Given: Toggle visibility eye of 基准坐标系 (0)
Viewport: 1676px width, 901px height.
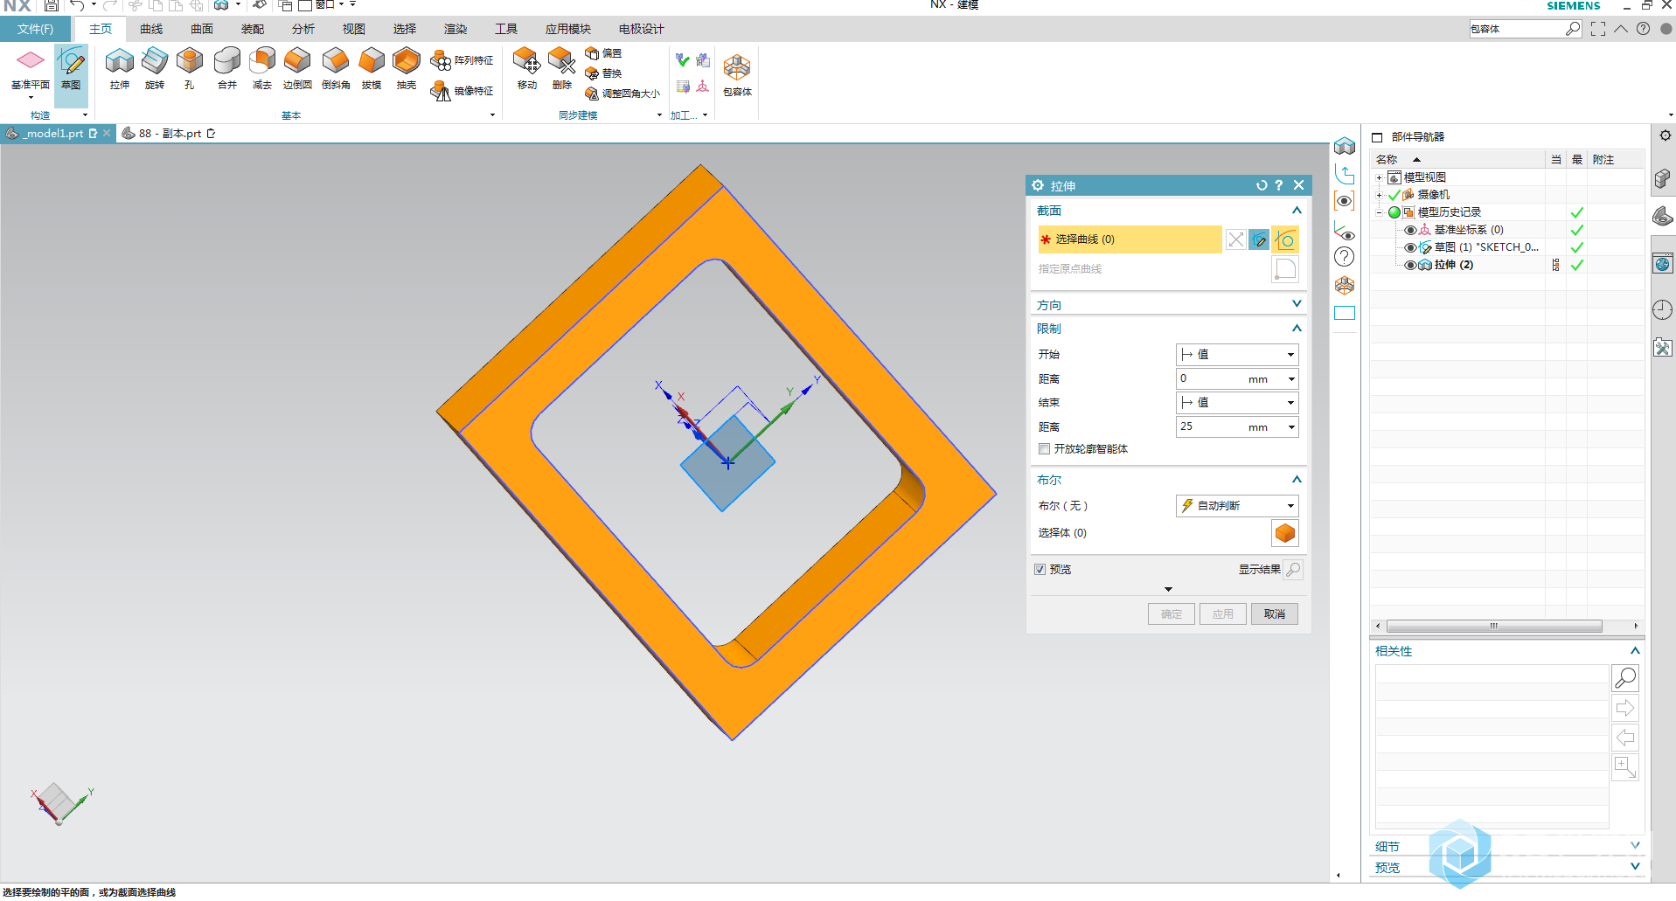Looking at the screenshot, I should [x=1410, y=230].
